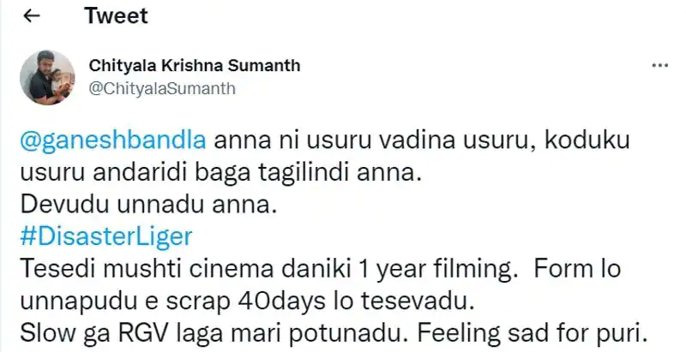This screenshot has height=352, width=686.
Task: Open Chityala Krishna Sumanth's profile picture
Action: tap(47, 77)
